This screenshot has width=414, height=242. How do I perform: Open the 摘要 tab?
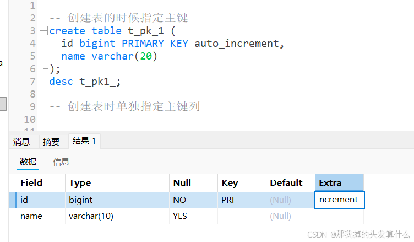tap(51, 142)
